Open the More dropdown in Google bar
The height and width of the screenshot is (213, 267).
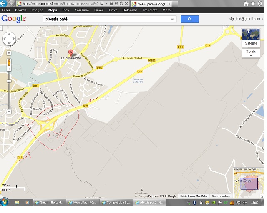[168, 10]
